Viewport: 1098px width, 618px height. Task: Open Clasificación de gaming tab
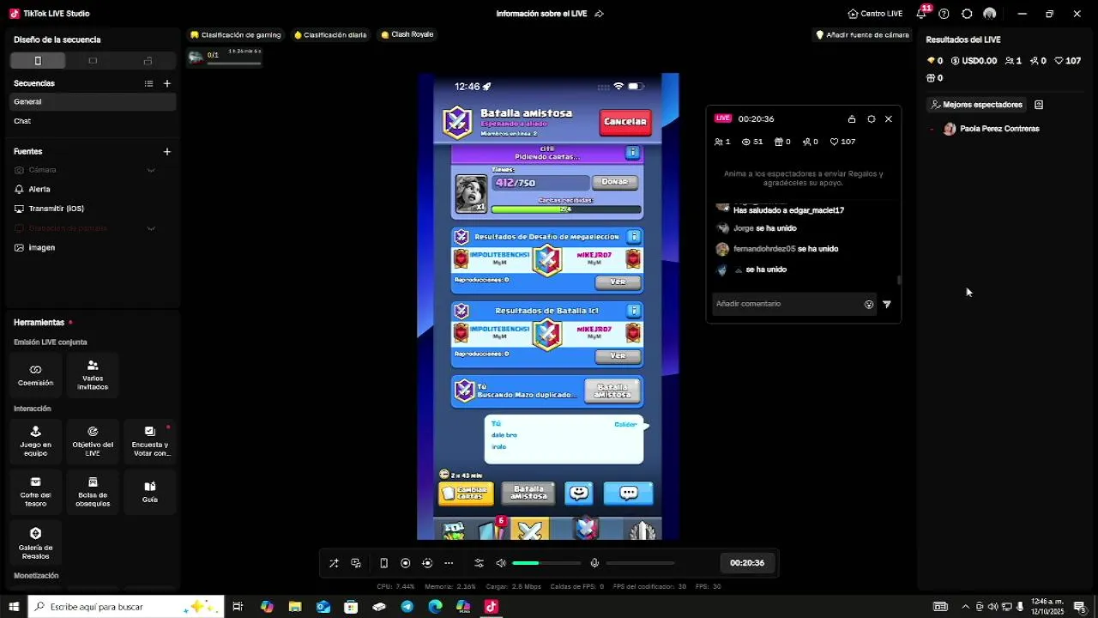236,35
